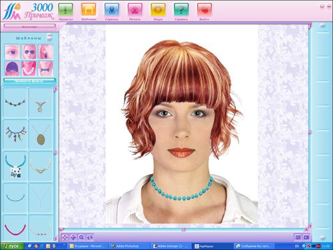
Task: Click the pink Print toolbar button
Action: 135,10
